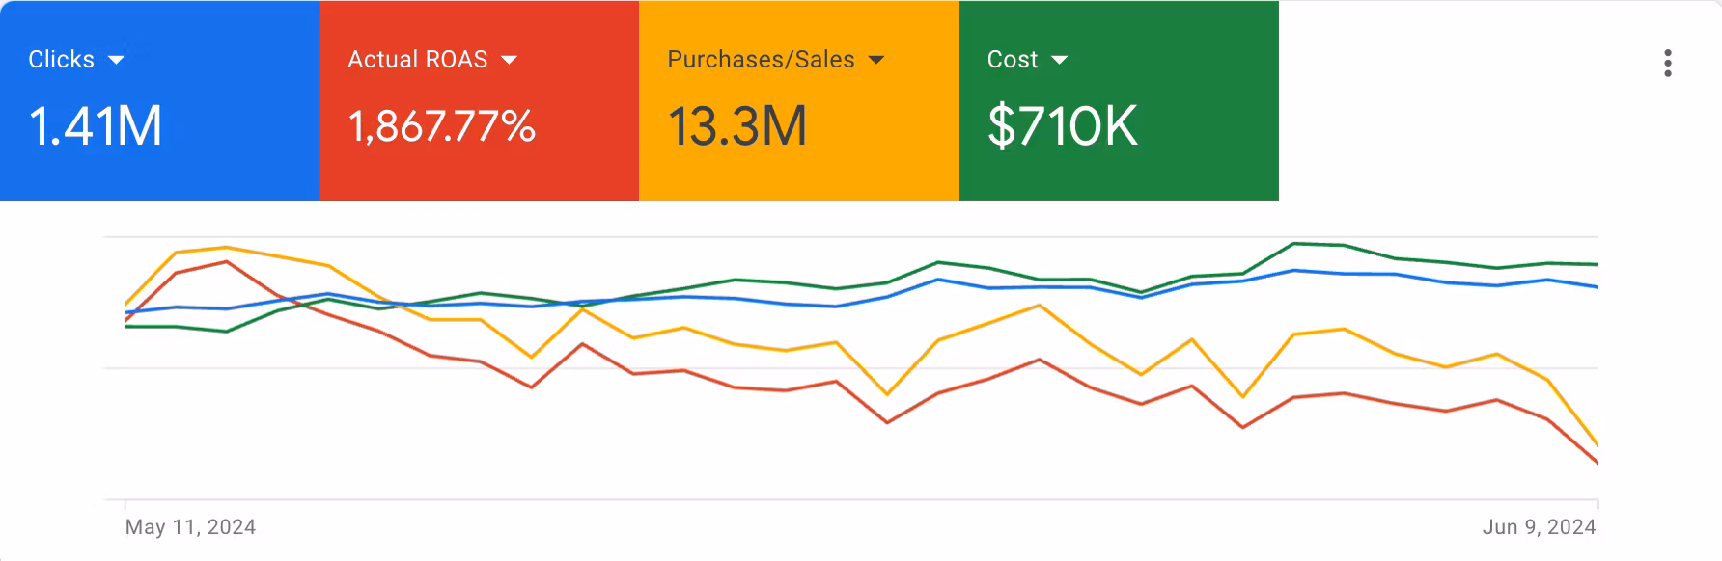Open the Purchases/Sales dropdown arrow
This screenshot has width=1722, height=561.
pos(875,60)
